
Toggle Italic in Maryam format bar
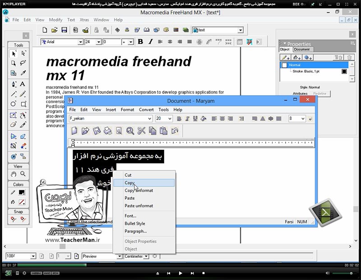point(187,119)
